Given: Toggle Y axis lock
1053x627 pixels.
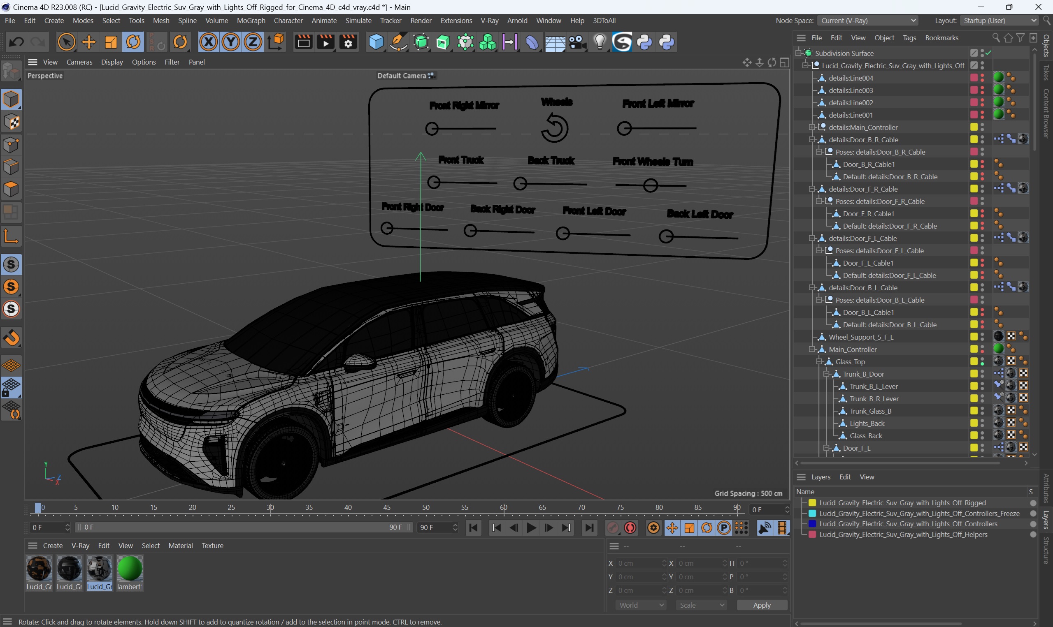Looking at the screenshot, I should 231,42.
